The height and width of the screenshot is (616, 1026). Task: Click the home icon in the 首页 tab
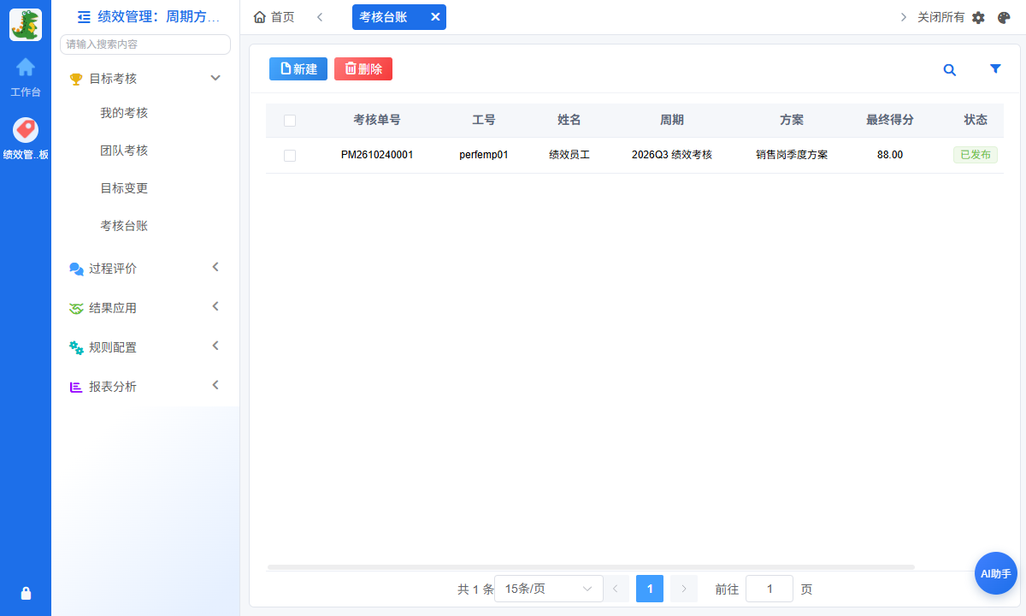click(x=260, y=17)
